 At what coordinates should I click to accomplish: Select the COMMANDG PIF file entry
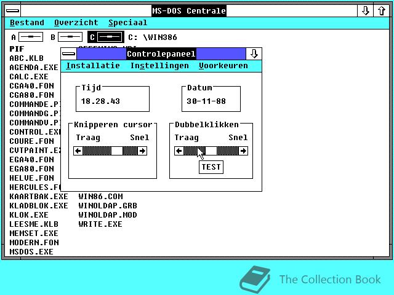point(35,114)
